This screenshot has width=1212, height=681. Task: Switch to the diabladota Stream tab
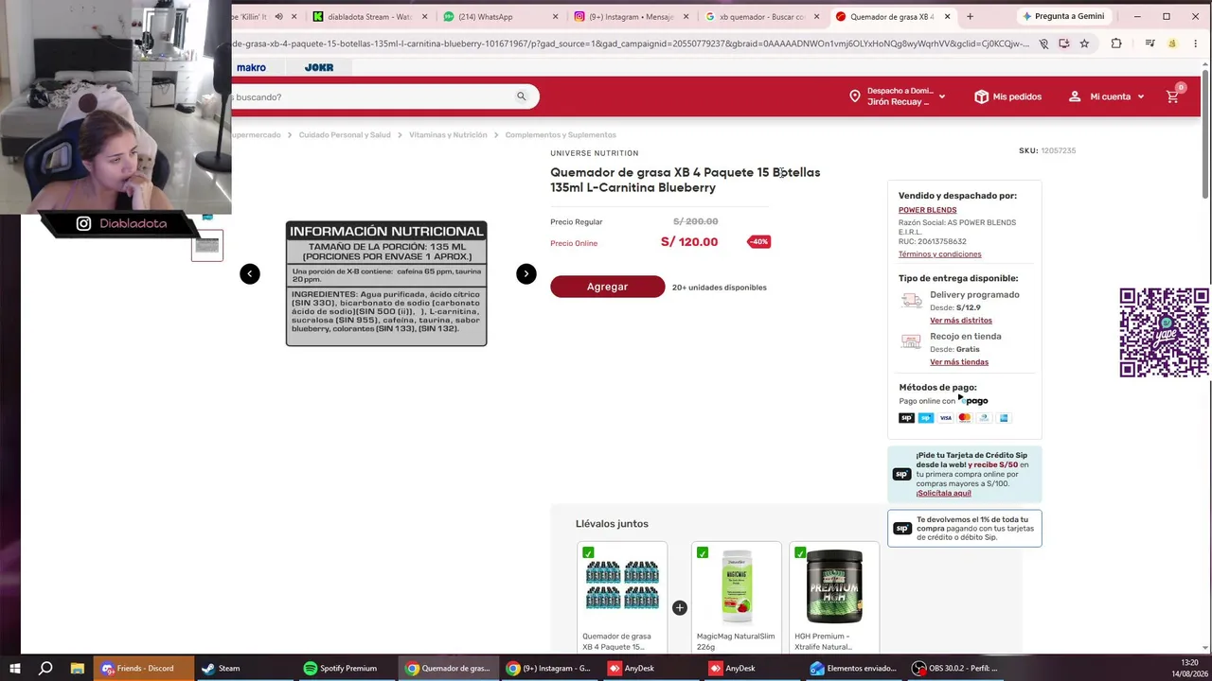(368, 17)
